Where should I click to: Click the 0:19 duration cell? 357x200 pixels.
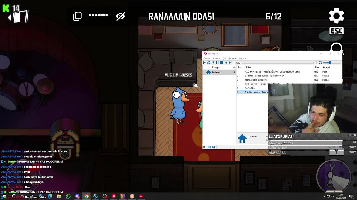pos(316,72)
